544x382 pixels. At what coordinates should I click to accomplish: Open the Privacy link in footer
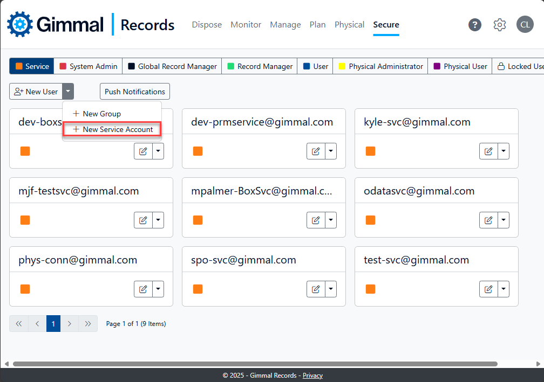(312, 376)
